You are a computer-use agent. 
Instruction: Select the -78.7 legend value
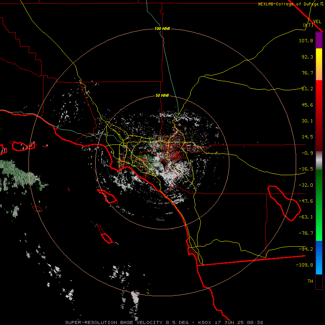coord(306,233)
